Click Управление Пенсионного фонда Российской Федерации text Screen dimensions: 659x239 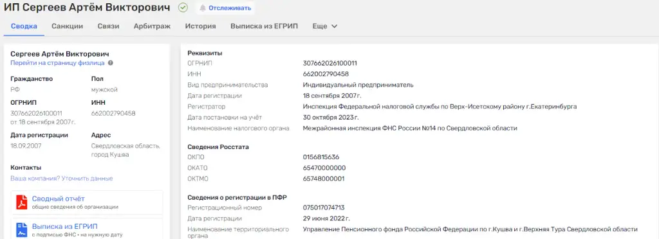pyautogui.click(x=470, y=229)
